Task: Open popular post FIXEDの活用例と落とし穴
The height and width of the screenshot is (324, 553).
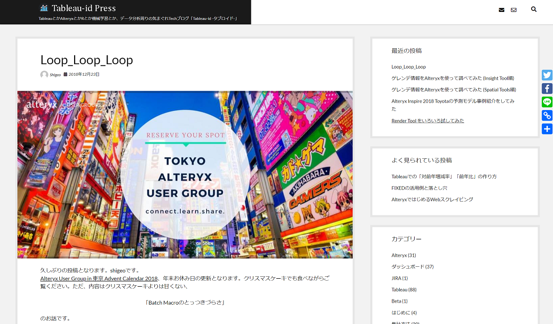Action: (x=419, y=188)
